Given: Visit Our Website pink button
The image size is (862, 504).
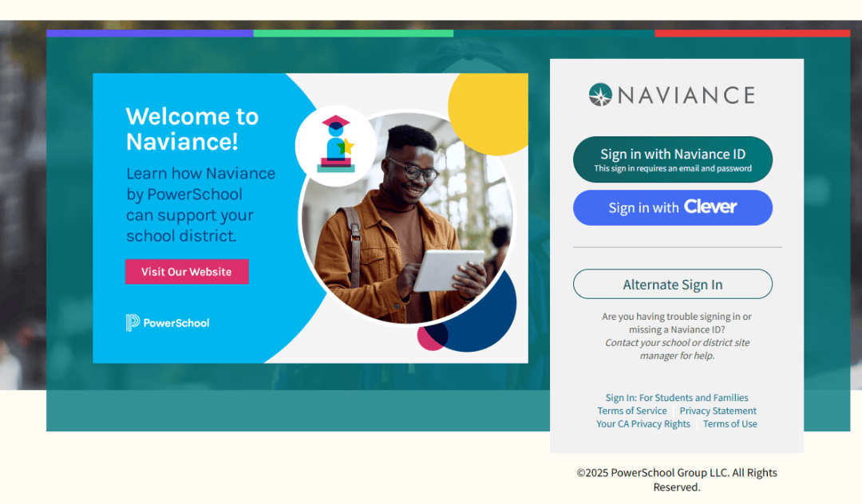Looking at the screenshot, I should pyautogui.click(x=187, y=272).
